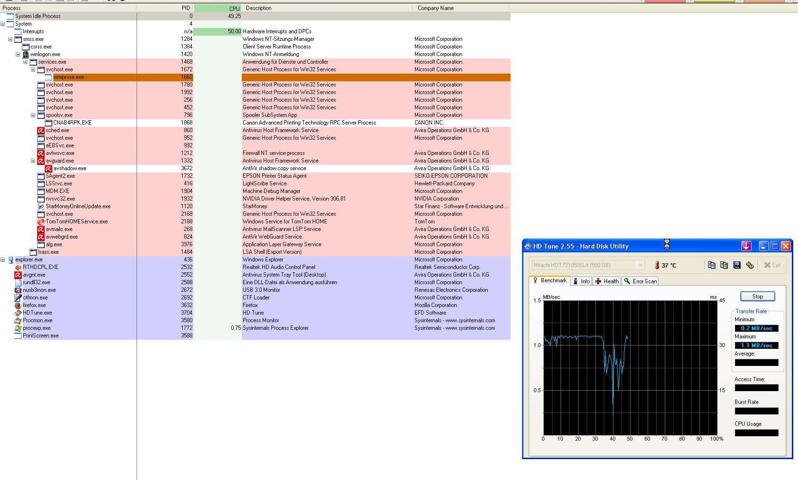Click the Avira icon beside avmailc.exe
Viewport: 798px width, 480px height.
coord(41,229)
